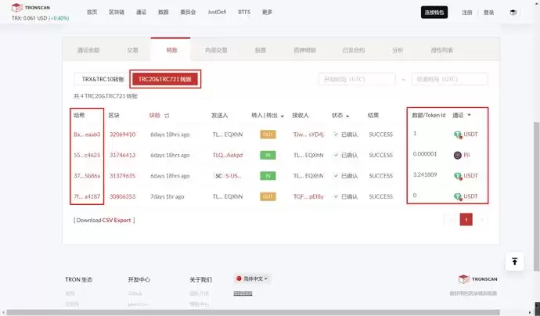Open USDT token icon in 31379635 row
Viewport: 540px width, 316px height.
coord(457,176)
